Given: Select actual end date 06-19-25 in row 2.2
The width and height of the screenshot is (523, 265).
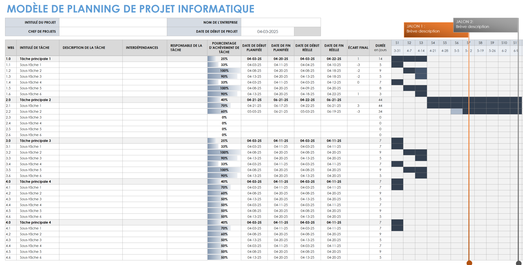Looking at the screenshot, I should point(334,112).
